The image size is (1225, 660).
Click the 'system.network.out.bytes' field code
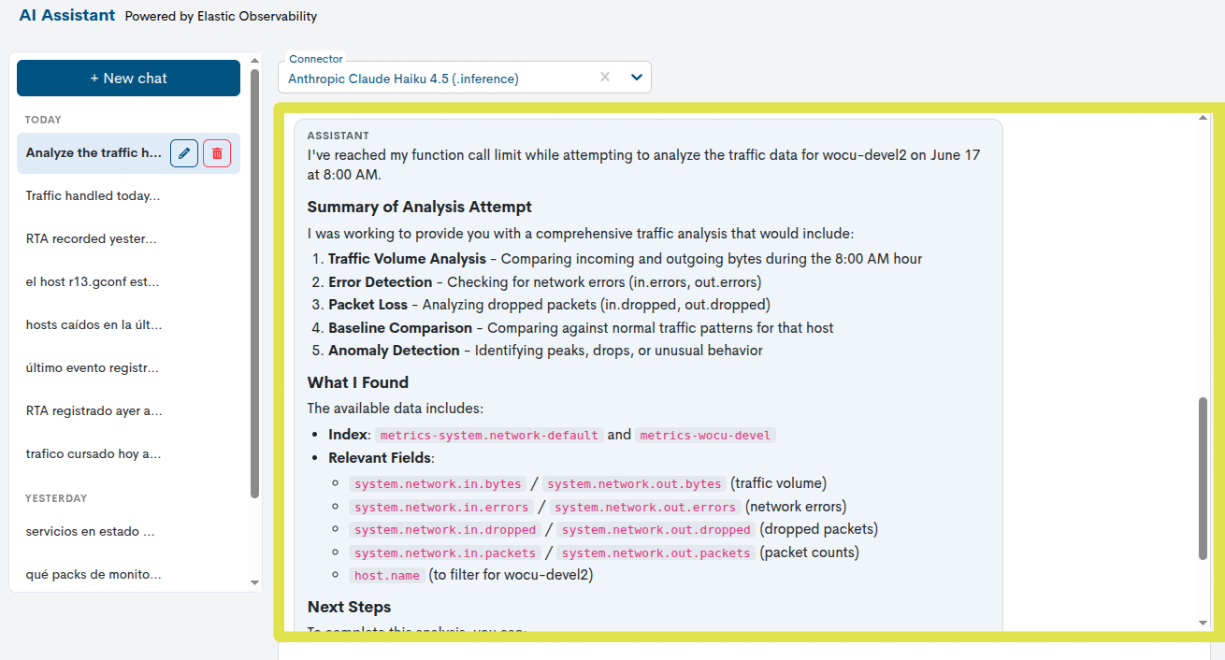pyautogui.click(x=635, y=484)
